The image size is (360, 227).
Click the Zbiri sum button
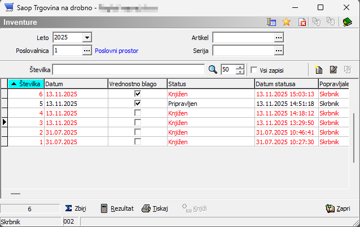[x=76, y=208]
